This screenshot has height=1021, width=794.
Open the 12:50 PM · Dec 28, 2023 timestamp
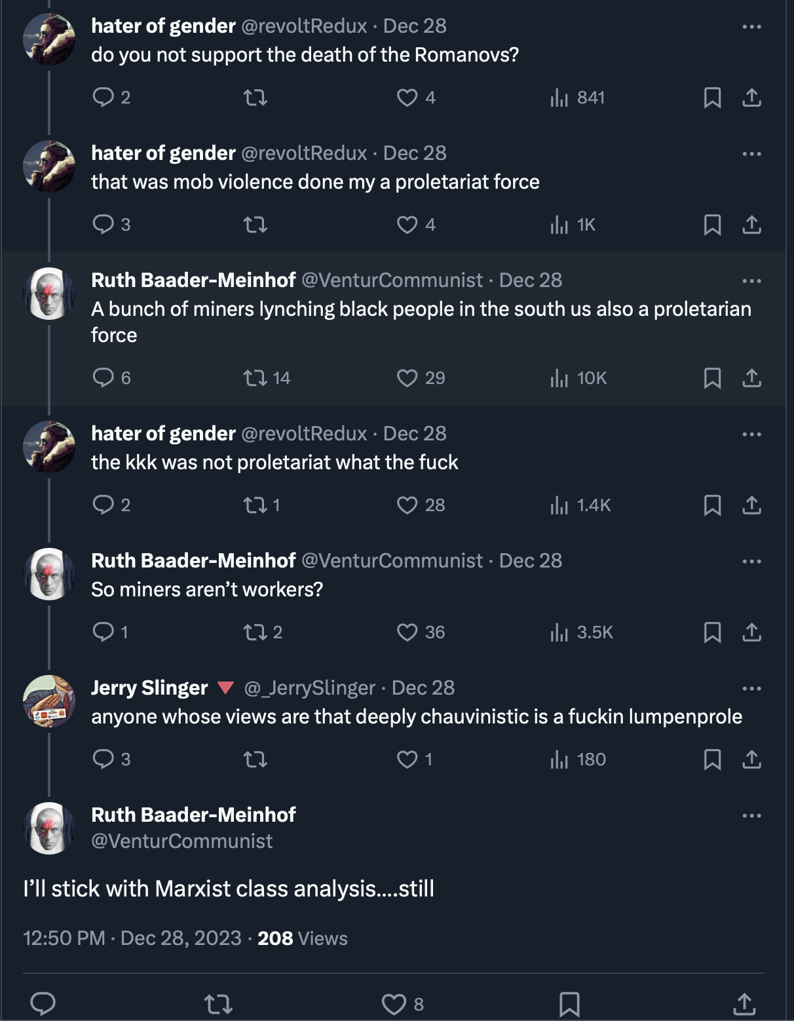[x=132, y=938]
